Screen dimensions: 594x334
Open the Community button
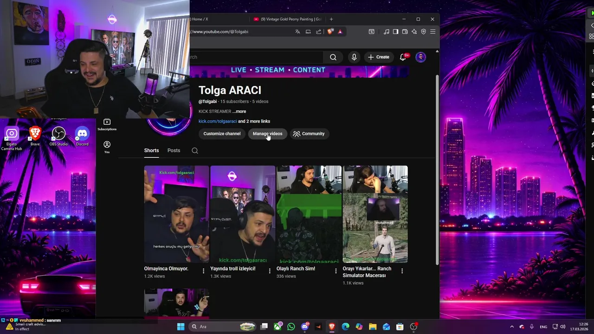coord(309,134)
